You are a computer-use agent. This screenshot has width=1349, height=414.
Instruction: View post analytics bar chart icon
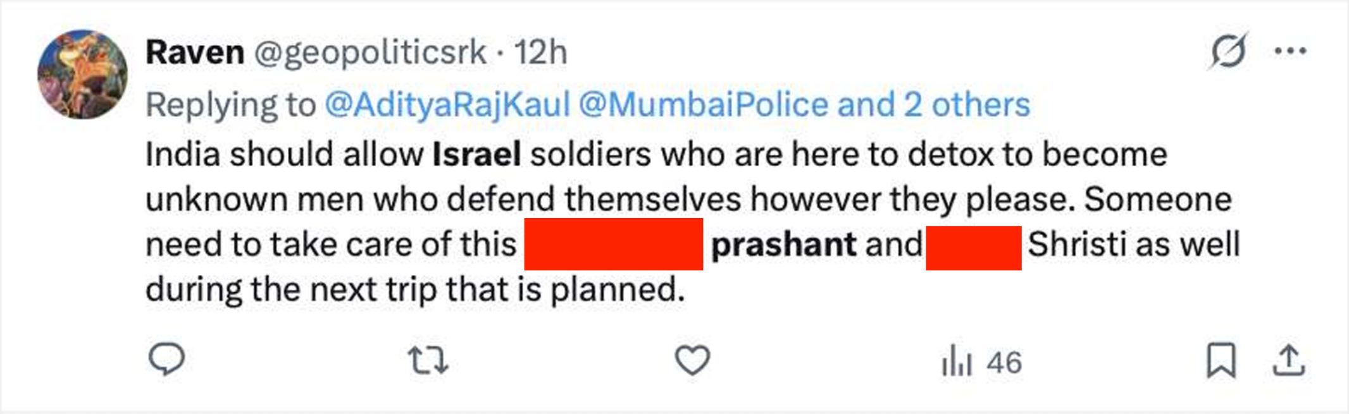(956, 362)
